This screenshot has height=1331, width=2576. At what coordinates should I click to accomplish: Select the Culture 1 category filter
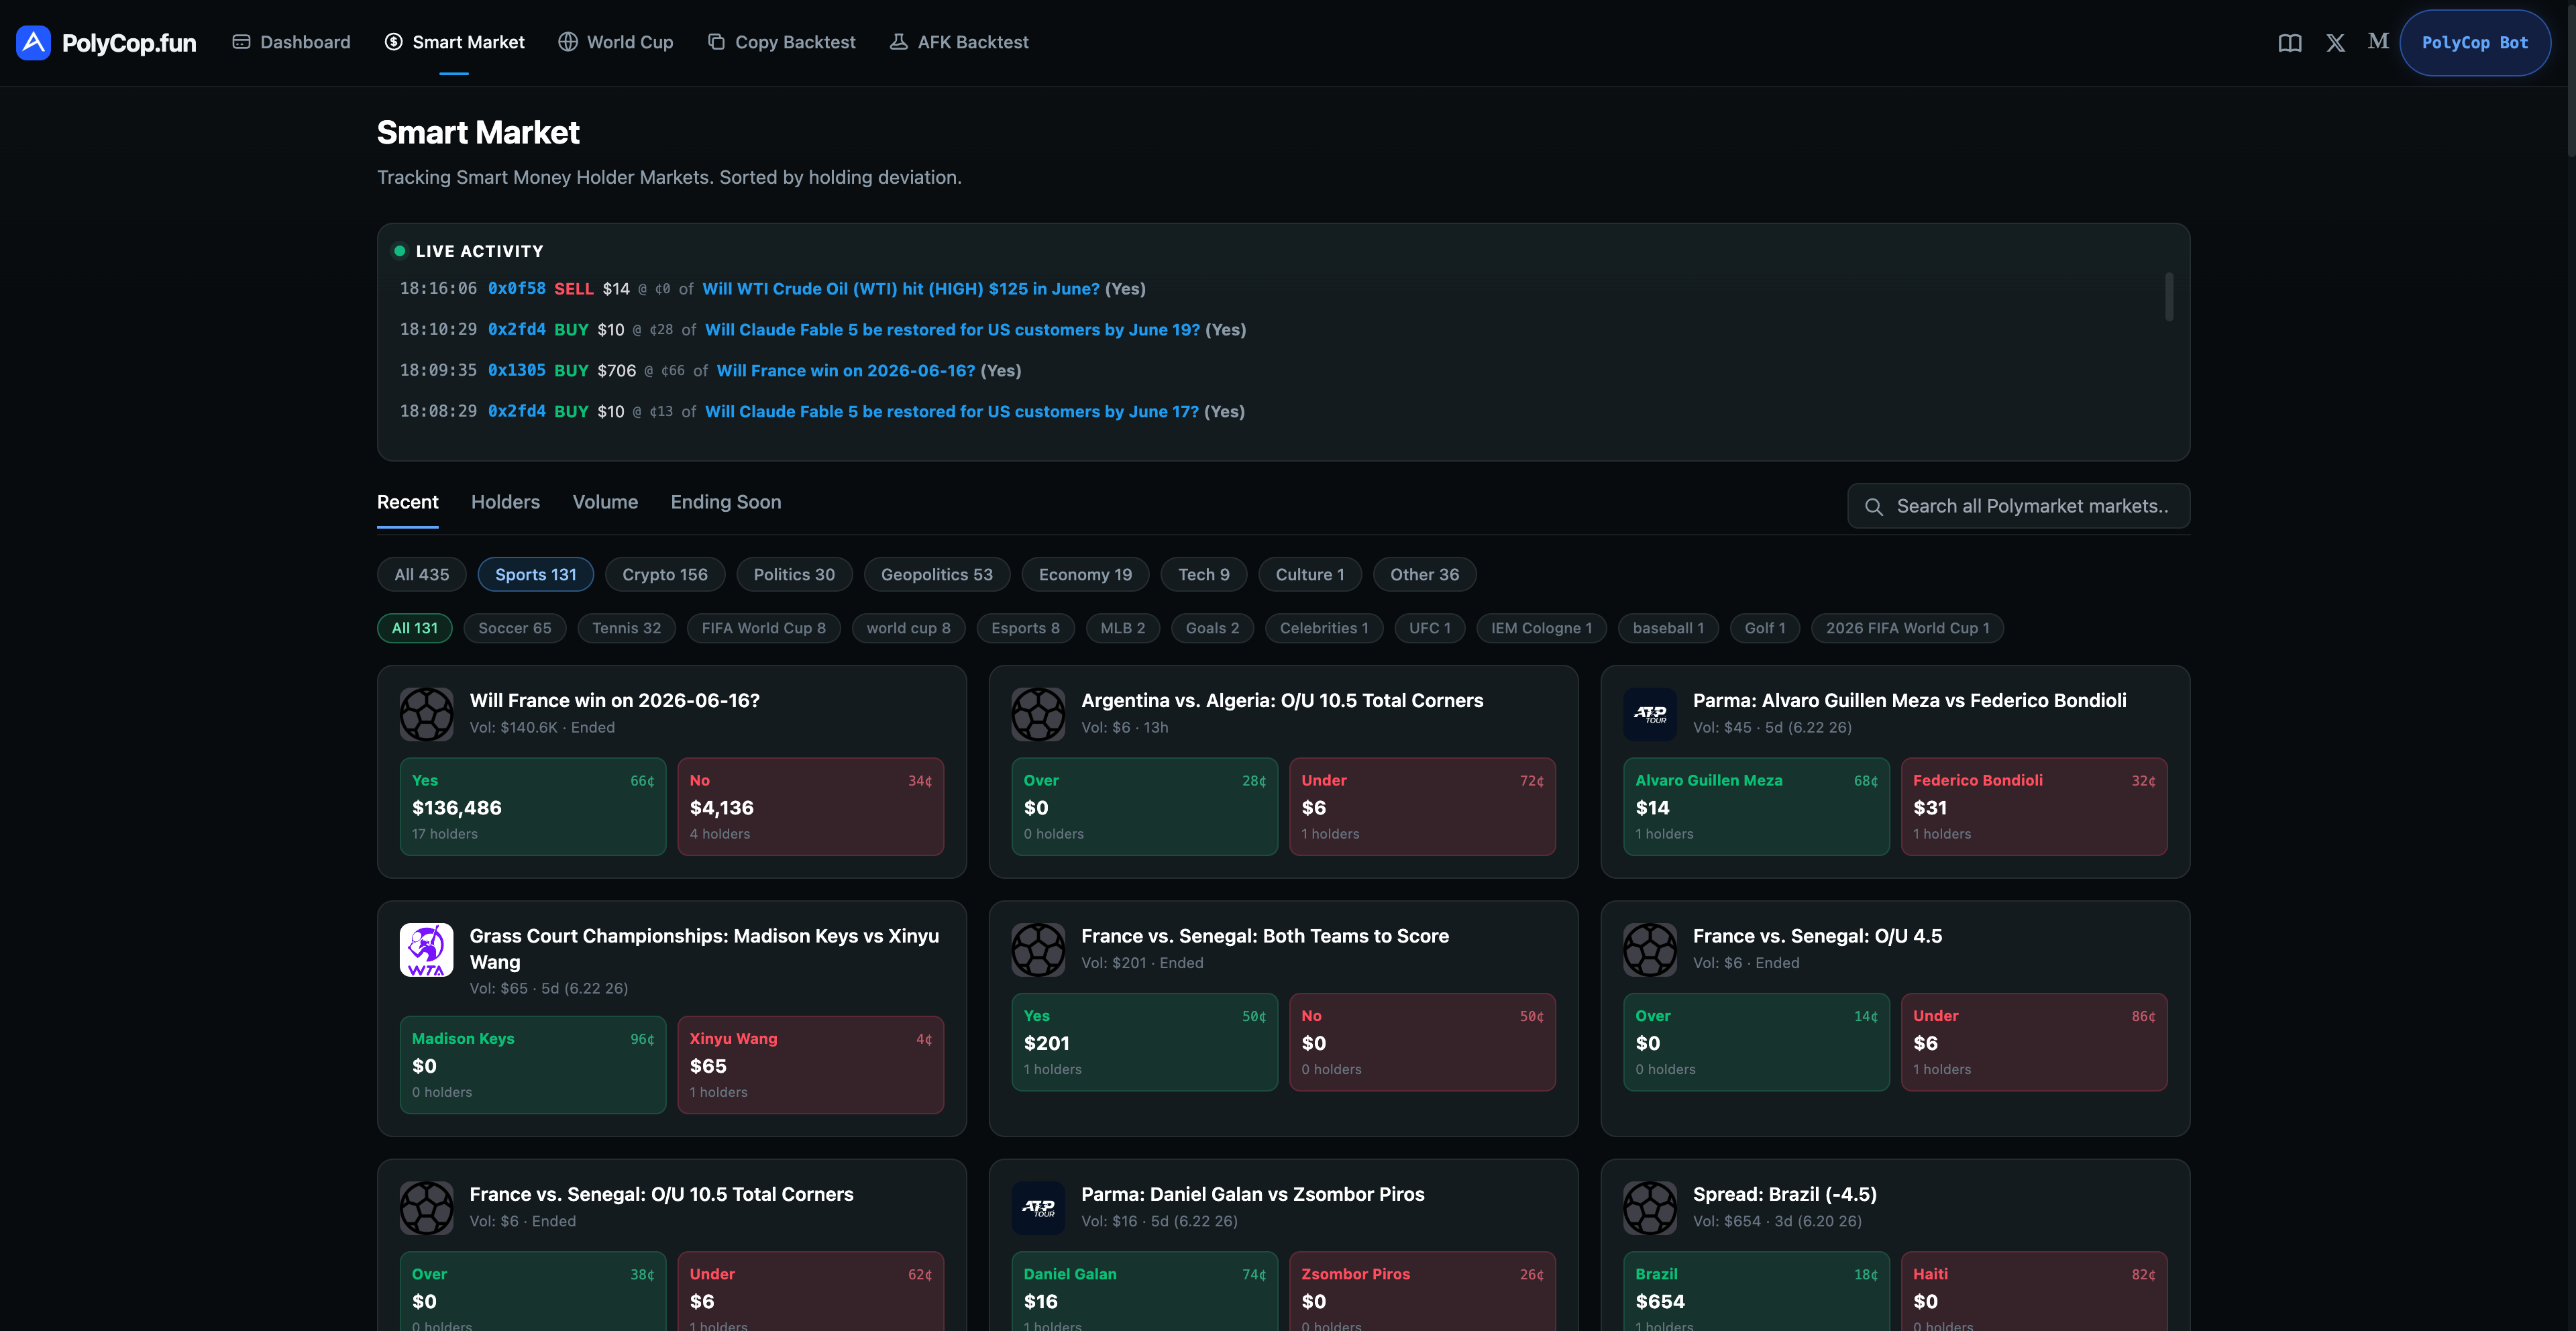[x=1309, y=574]
